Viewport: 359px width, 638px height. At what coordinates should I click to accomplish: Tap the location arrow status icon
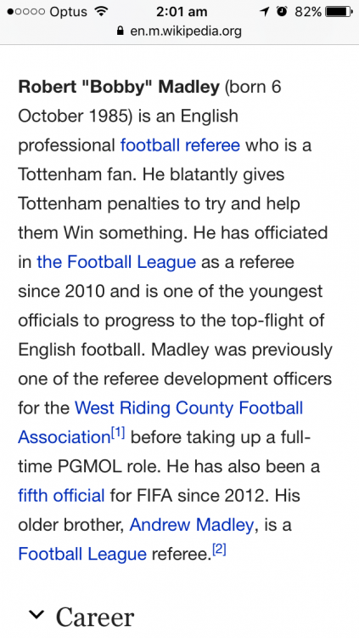[265, 12]
